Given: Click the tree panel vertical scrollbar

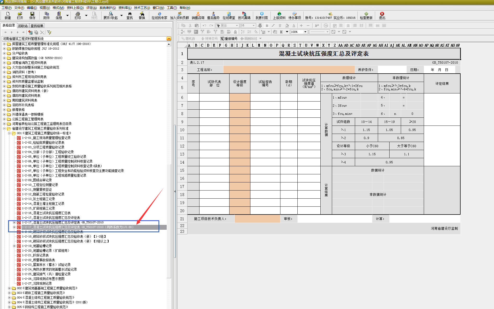Looking at the screenshot, I should coord(169,221).
